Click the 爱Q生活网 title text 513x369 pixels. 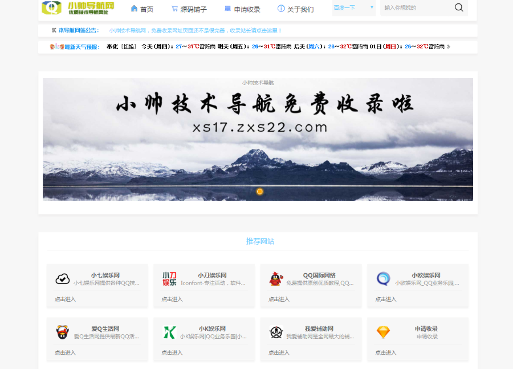(x=105, y=329)
